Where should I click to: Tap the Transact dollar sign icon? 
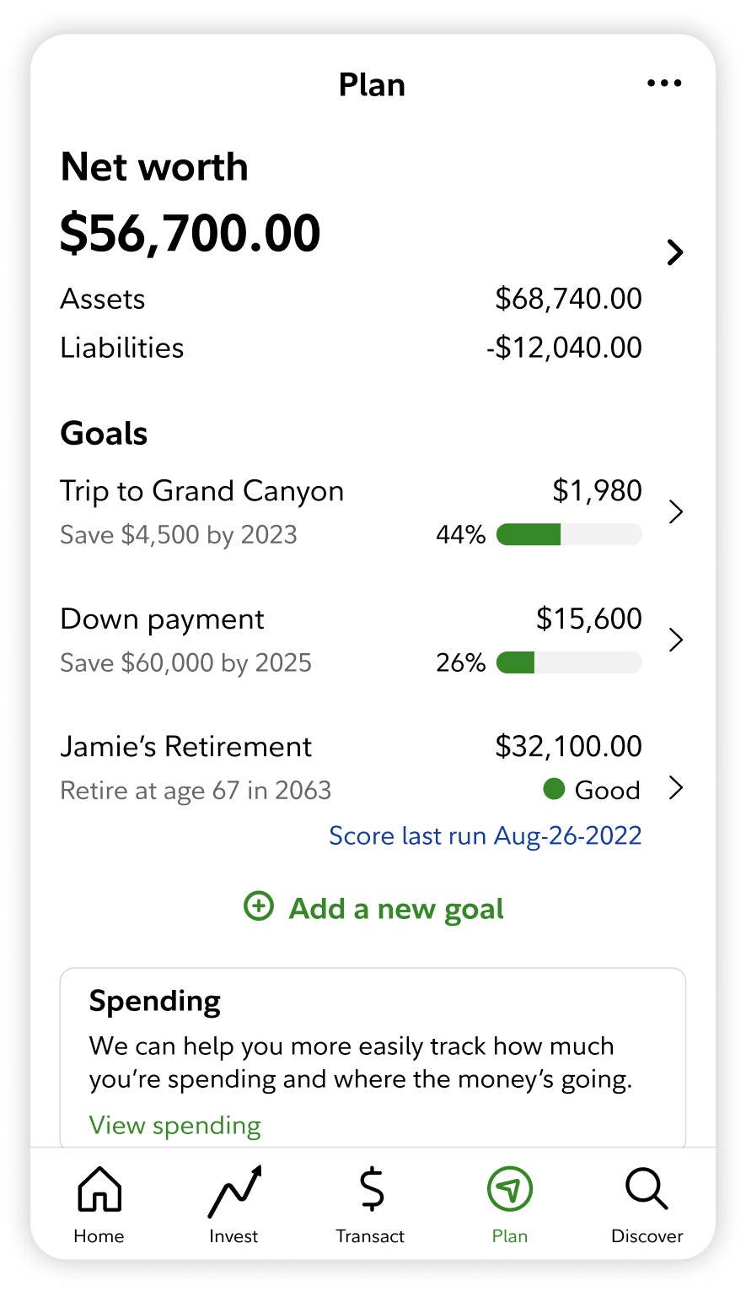[371, 1189]
